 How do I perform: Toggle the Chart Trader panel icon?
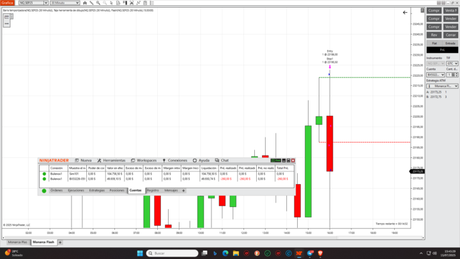click(x=125, y=3)
